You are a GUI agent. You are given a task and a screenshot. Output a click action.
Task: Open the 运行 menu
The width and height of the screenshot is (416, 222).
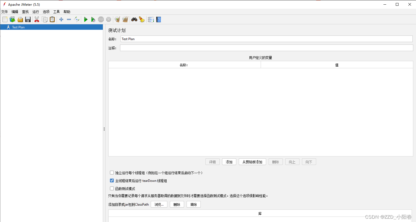coord(36,12)
